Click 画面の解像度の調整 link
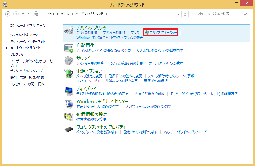The image size is (255, 166). (x=150, y=94)
